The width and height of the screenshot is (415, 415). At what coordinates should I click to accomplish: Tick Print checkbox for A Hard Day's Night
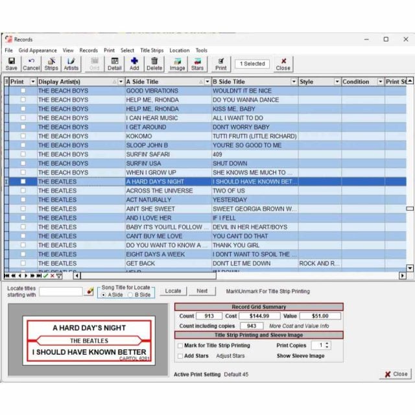click(x=23, y=182)
